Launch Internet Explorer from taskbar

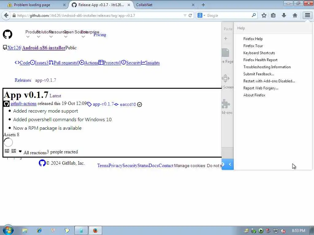click(x=39, y=230)
